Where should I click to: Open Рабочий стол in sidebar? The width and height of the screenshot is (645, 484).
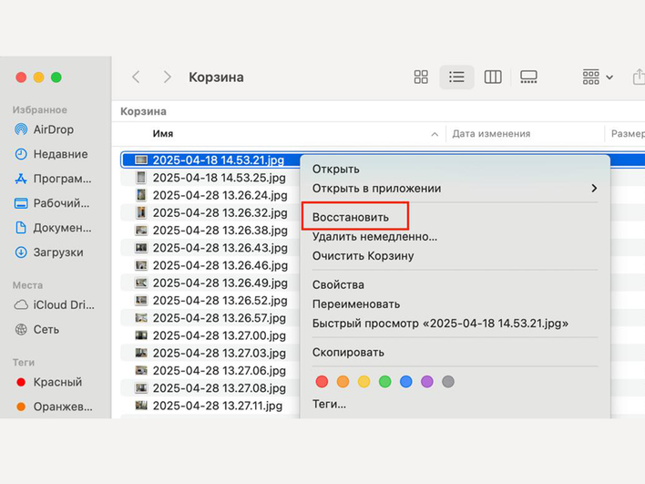(52, 203)
